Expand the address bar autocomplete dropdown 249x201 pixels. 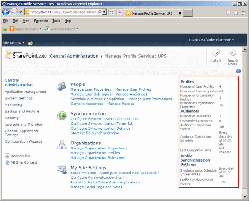point(104,12)
